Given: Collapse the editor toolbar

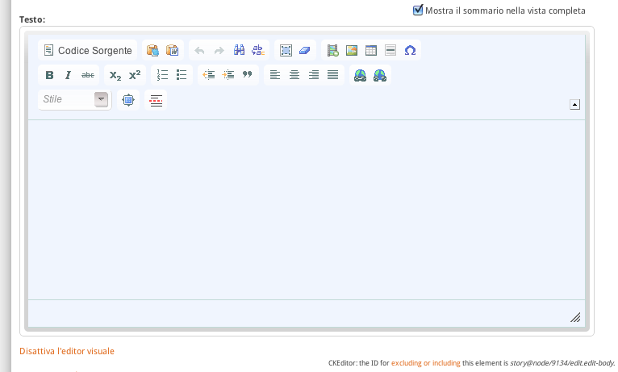Looking at the screenshot, I should click(x=574, y=104).
